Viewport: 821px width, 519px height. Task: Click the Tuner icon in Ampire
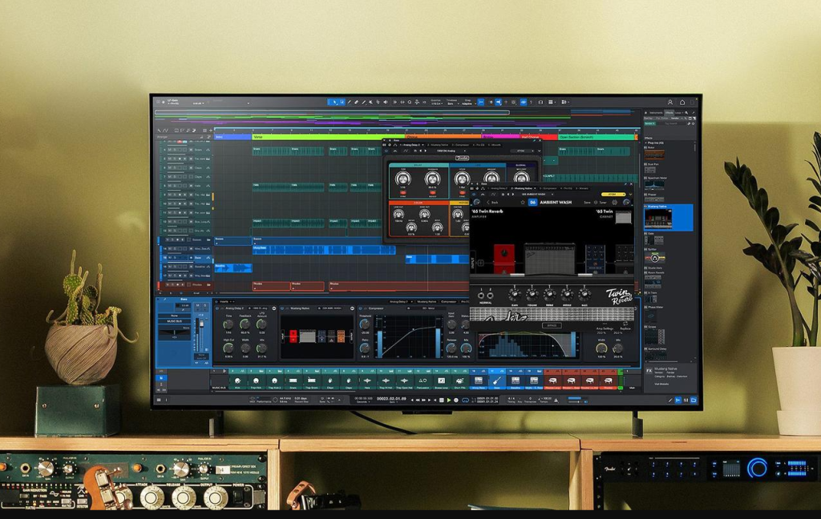[597, 203]
